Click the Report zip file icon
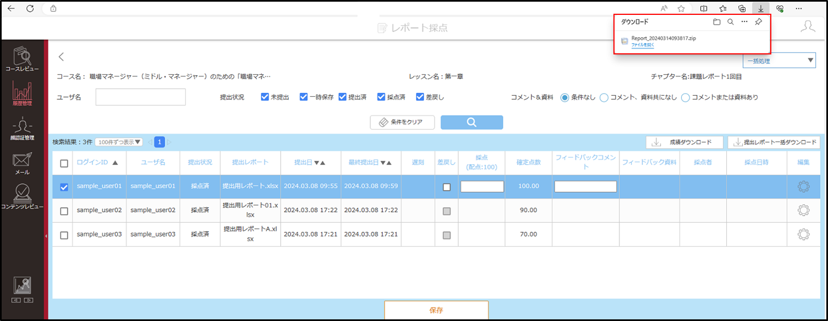The image size is (828, 321). 624,41
